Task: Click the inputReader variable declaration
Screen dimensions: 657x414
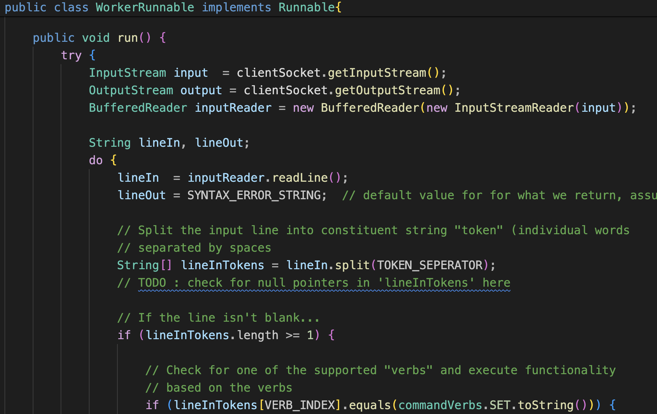Action: coord(233,108)
